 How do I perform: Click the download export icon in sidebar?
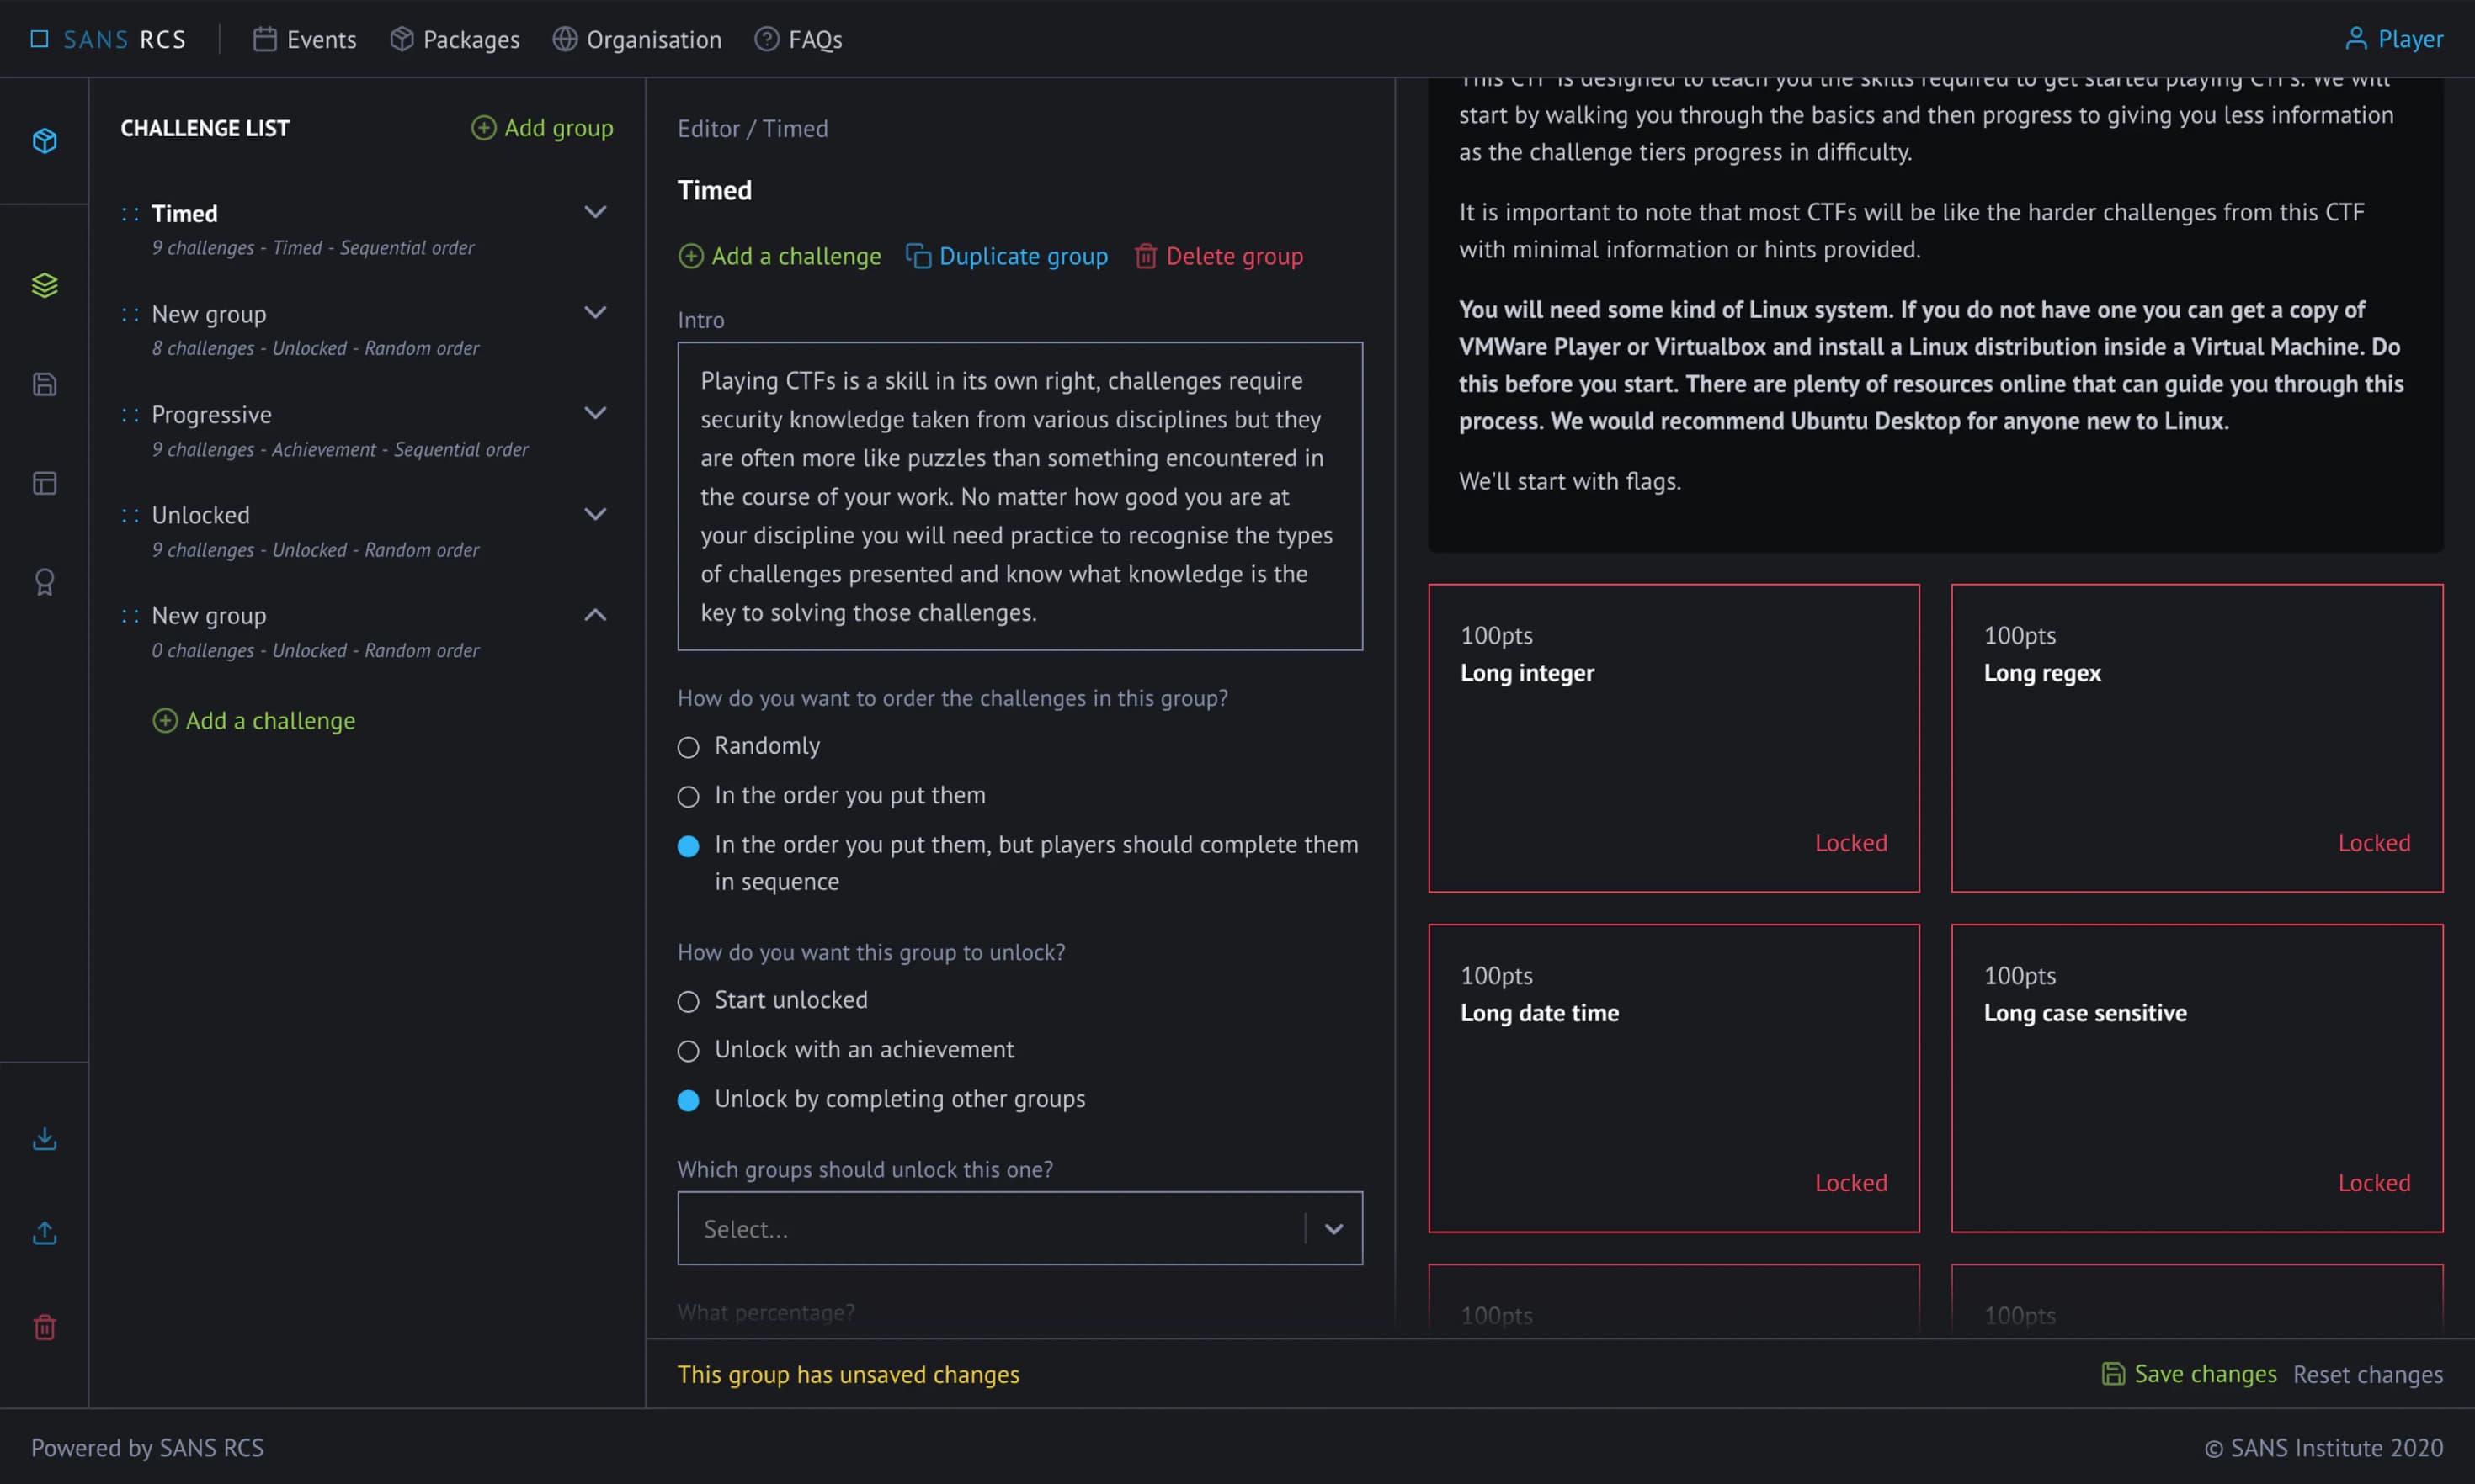pos(44,1138)
